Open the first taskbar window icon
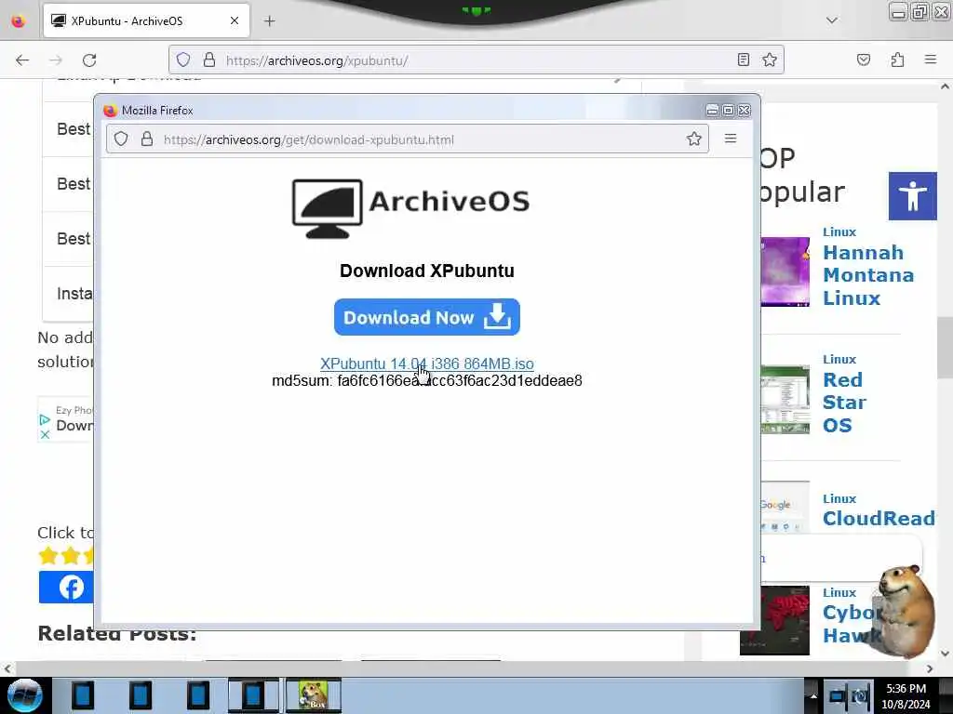Viewport: 953px width, 714px height. (83, 695)
